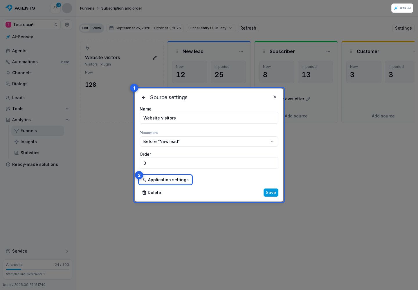Click Add source under Customer
This screenshot has height=290, width=418.
tap(383, 116)
